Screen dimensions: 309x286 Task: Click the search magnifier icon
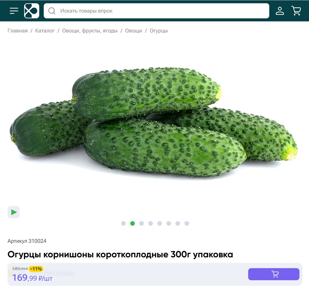tap(52, 11)
